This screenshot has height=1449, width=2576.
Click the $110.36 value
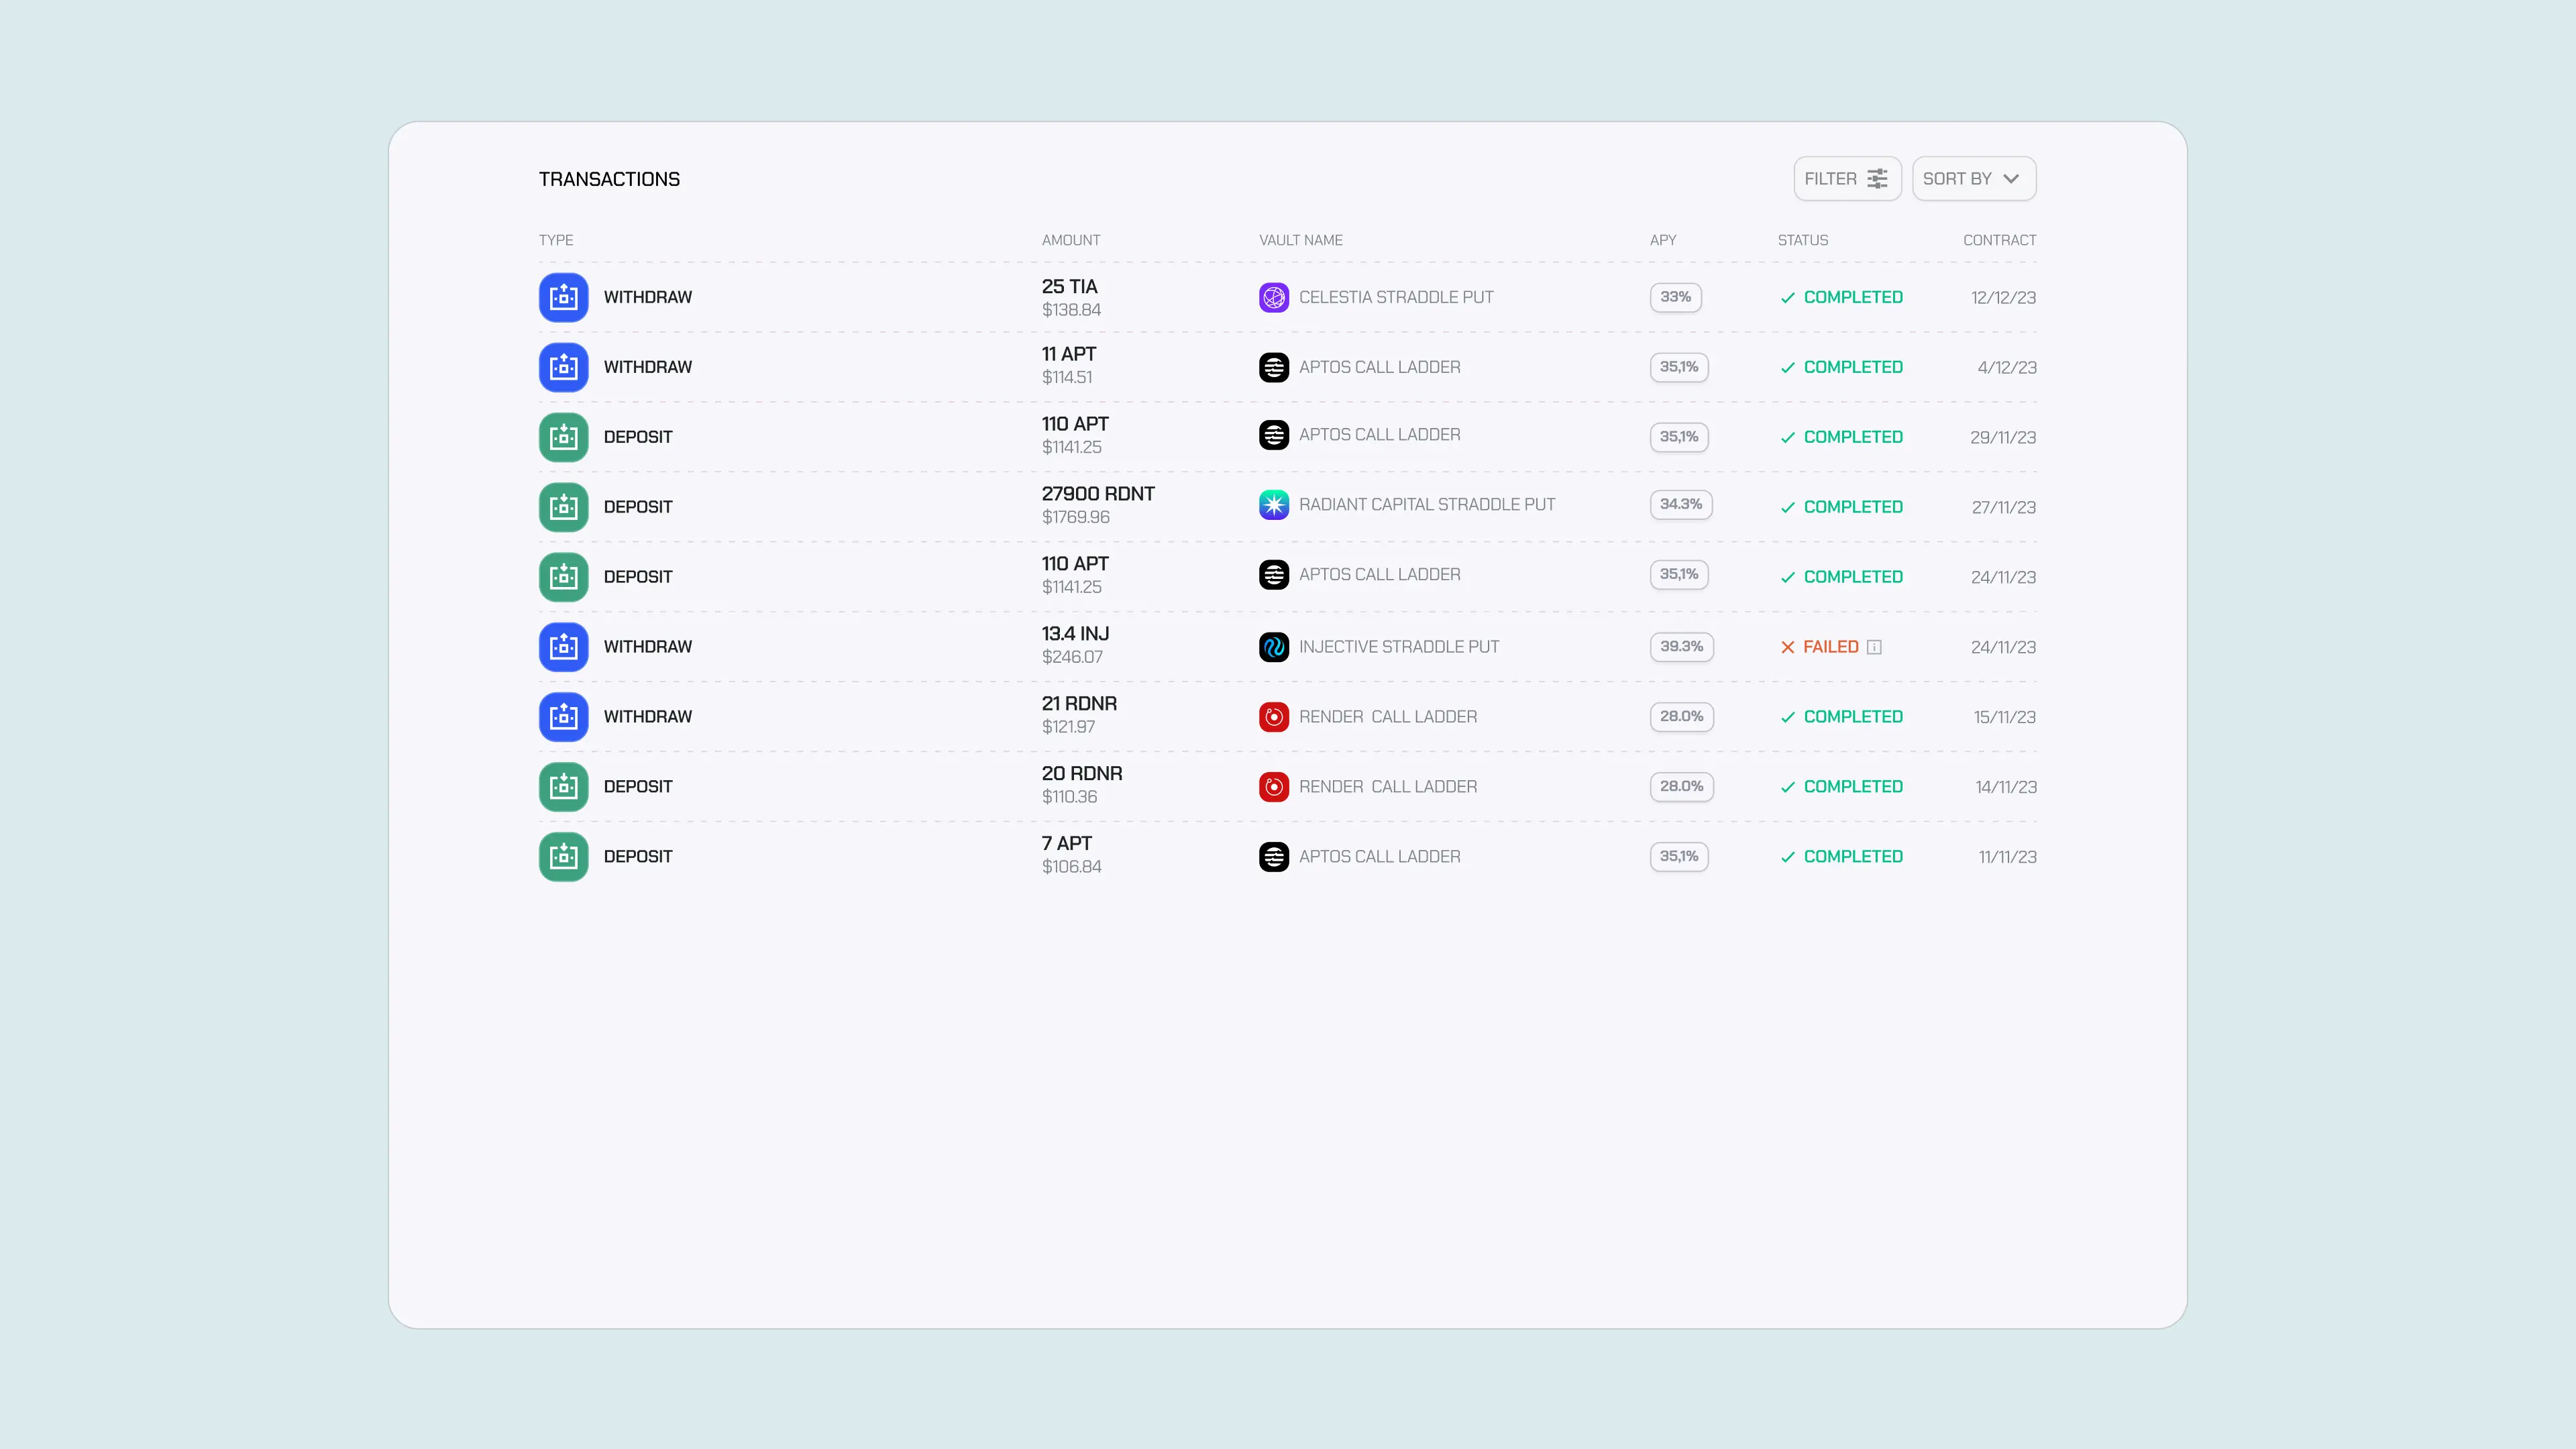click(1069, 797)
